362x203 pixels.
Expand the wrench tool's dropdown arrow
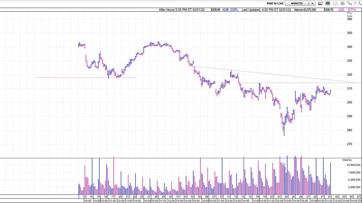(351, 4)
